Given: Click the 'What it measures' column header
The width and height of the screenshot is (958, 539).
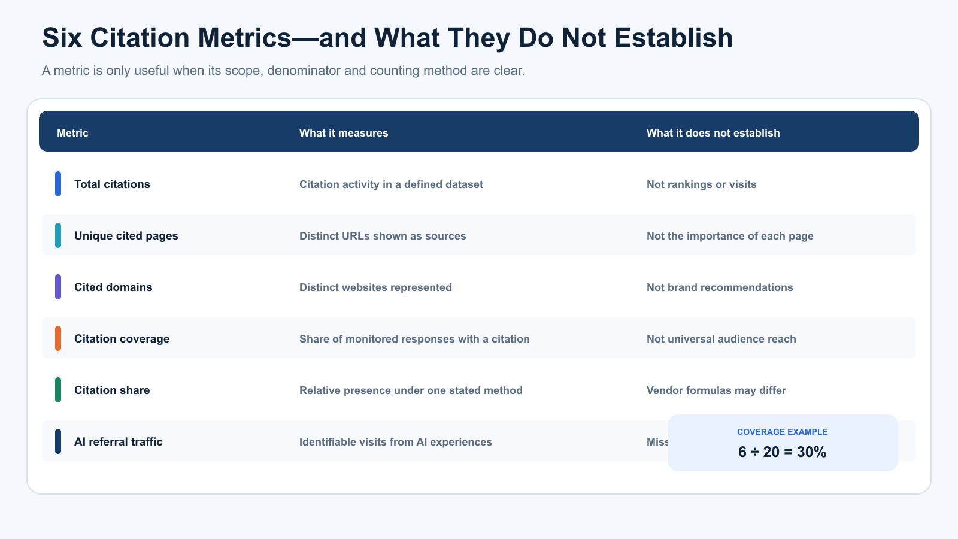Looking at the screenshot, I should click(x=344, y=133).
